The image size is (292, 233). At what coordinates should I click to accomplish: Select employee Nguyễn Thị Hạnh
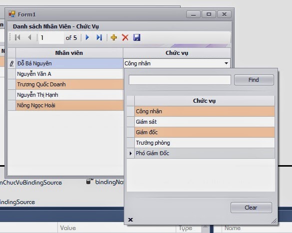[69, 95]
